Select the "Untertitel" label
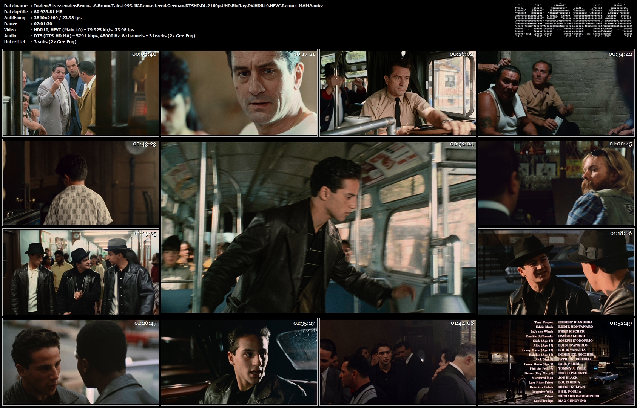This screenshot has height=408, width=637. point(14,42)
